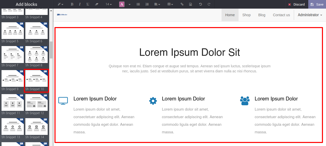Viewport: 326px width, 146px height.
Task: Select the Sh Snippet 14 block thumbnail
Action: coord(37,127)
